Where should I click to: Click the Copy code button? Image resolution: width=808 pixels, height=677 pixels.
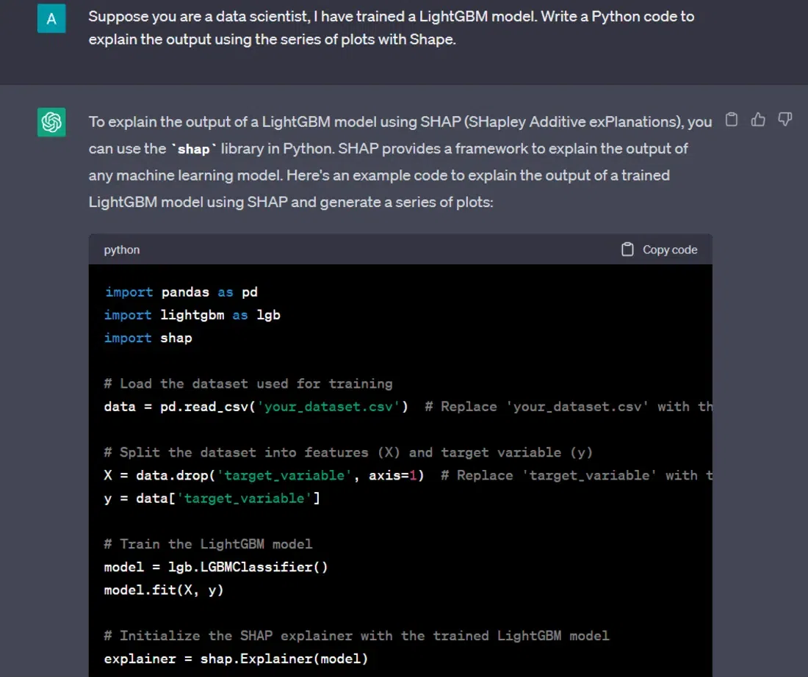tap(659, 250)
